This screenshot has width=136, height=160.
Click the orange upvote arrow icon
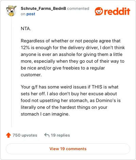pyautogui.click(x=8, y=135)
